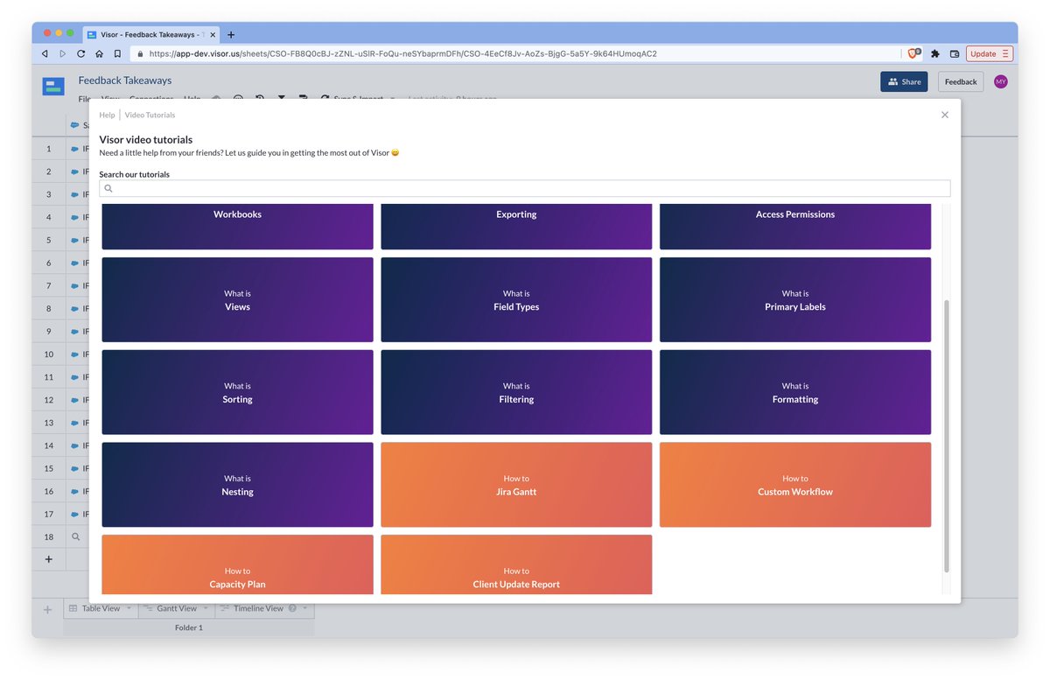The image size is (1050, 680).
Task: Click the undo history icon in the toolbar
Action: (260, 100)
